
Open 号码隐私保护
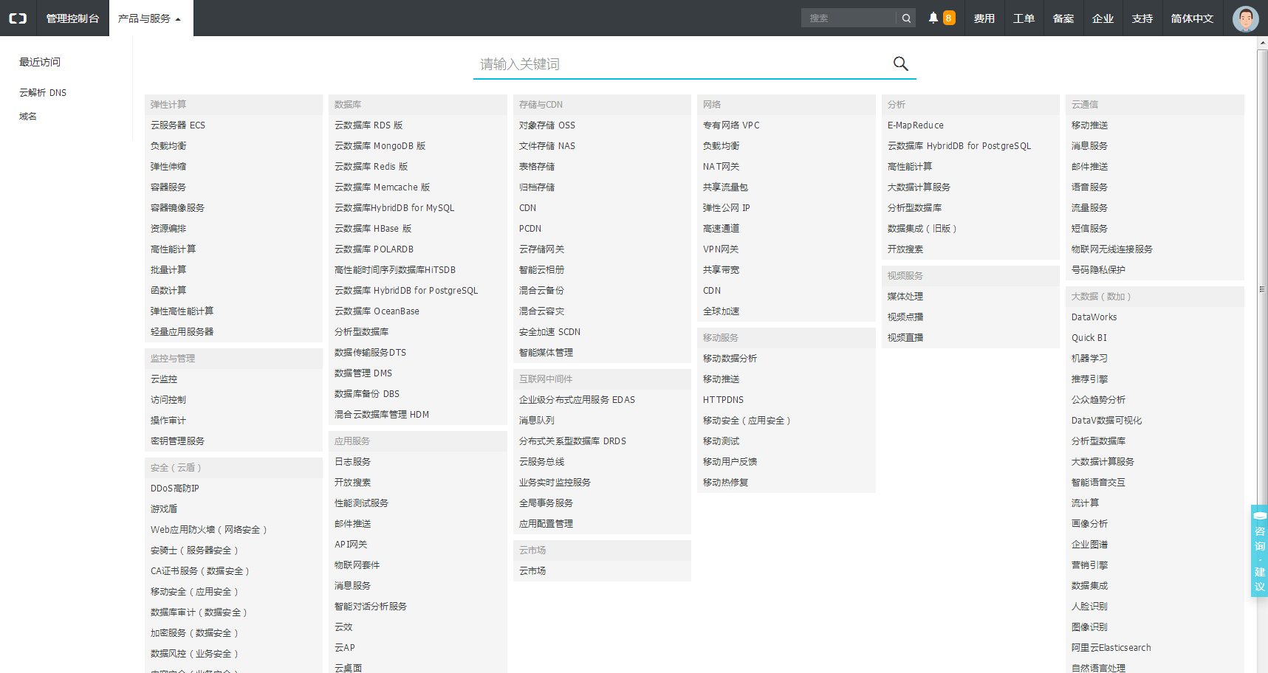point(1098,270)
